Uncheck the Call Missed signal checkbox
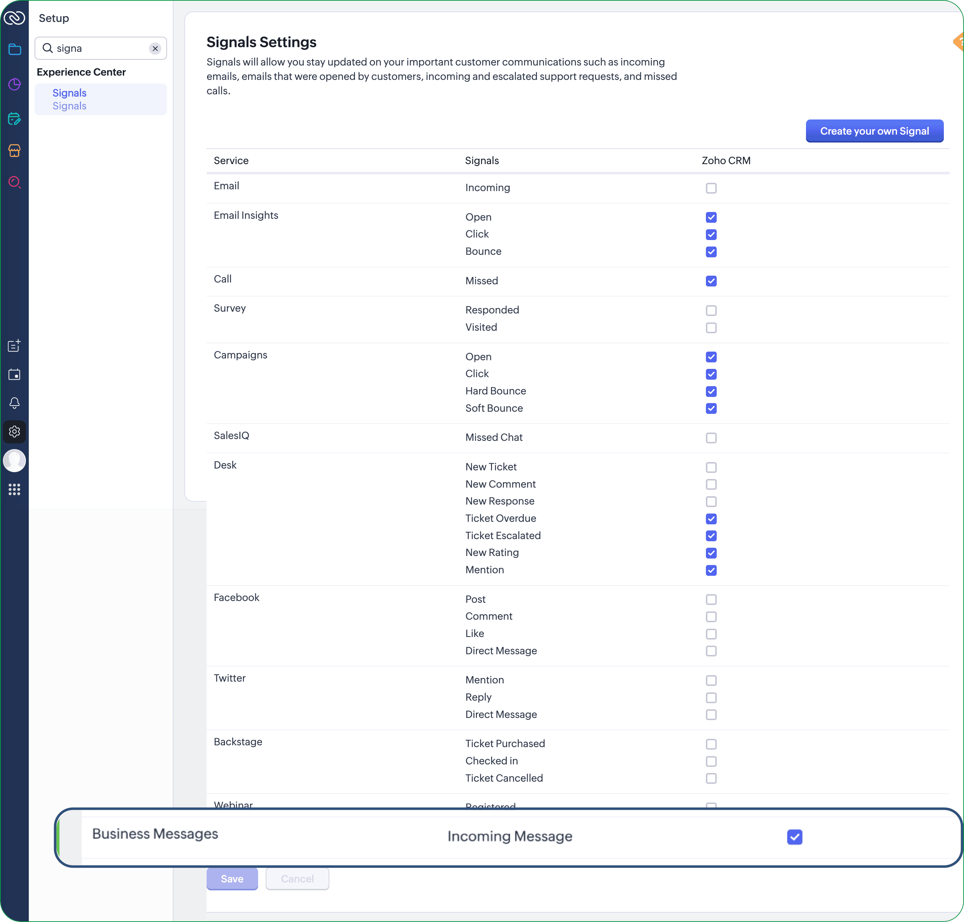The width and height of the screenshot is (964, 922). (x=711, y=281)
